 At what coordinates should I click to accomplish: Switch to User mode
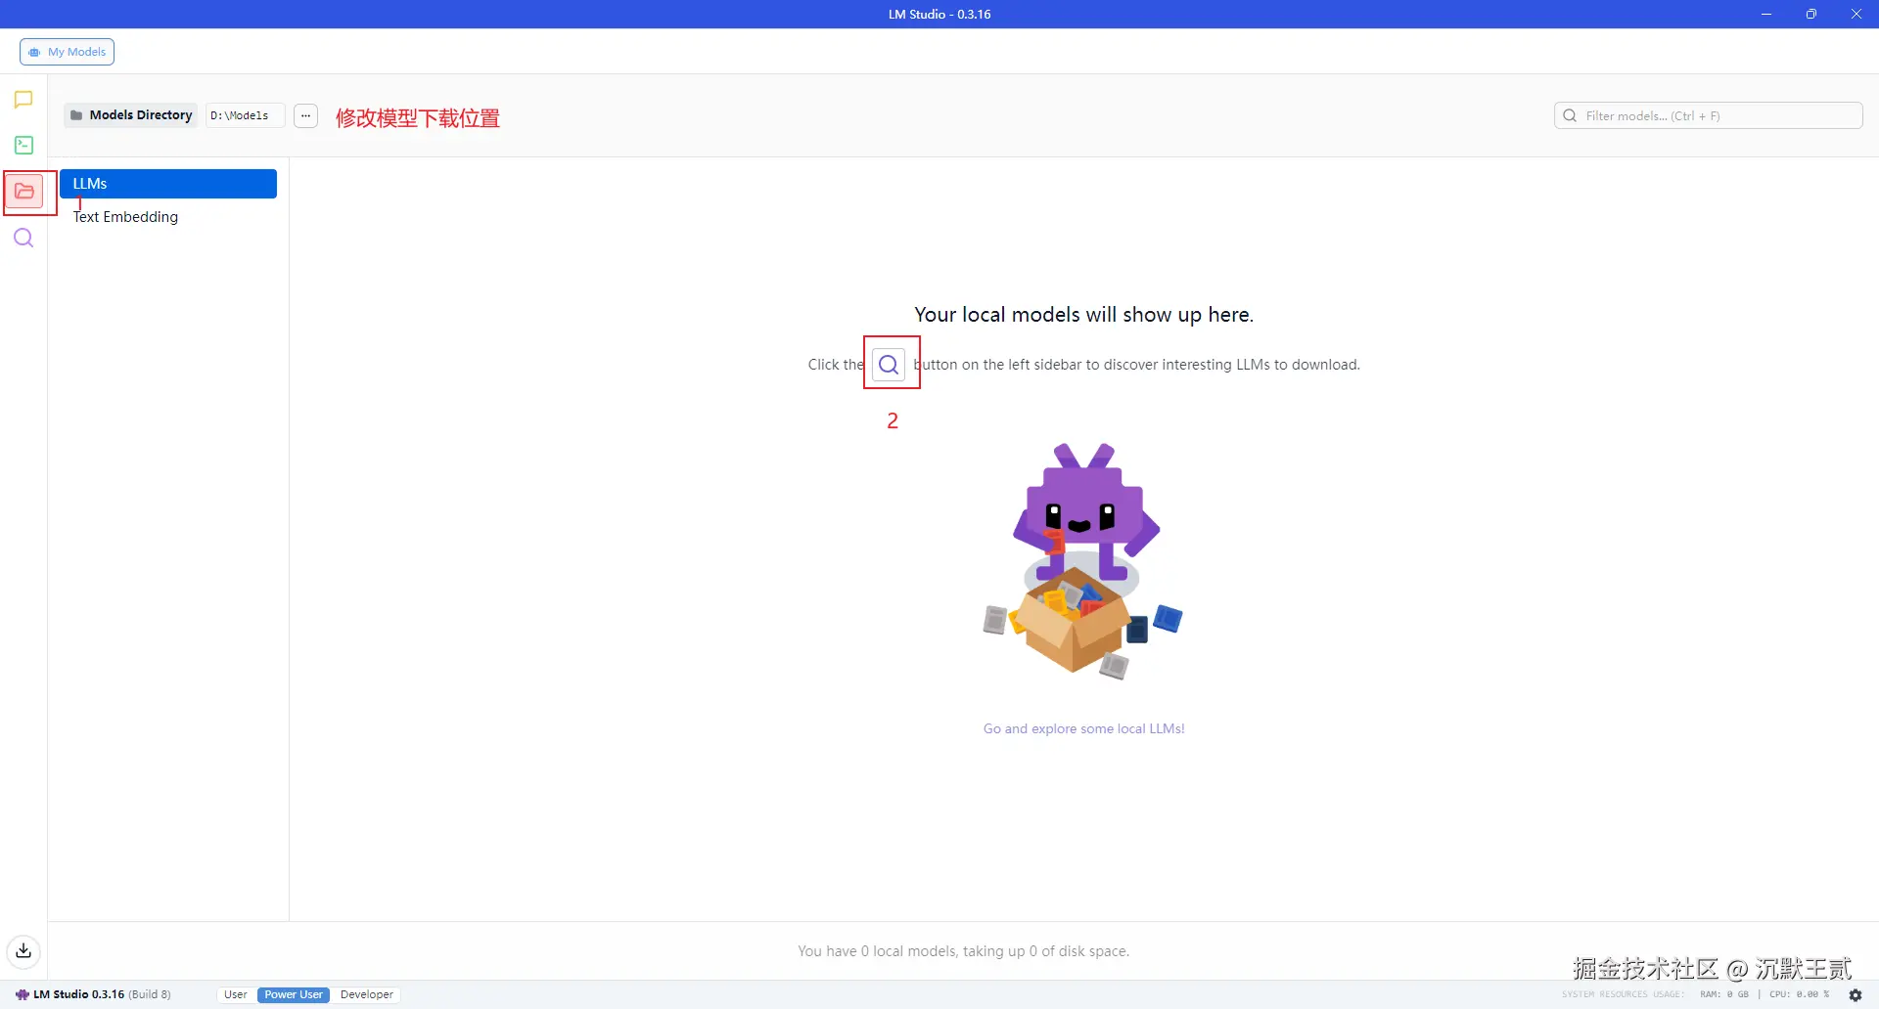click(236, 994)
